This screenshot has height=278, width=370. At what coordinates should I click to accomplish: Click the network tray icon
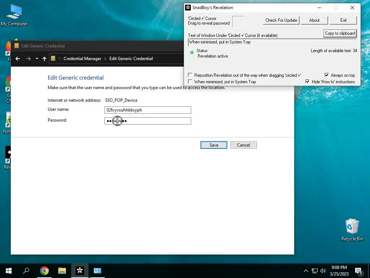pos(315,271)
